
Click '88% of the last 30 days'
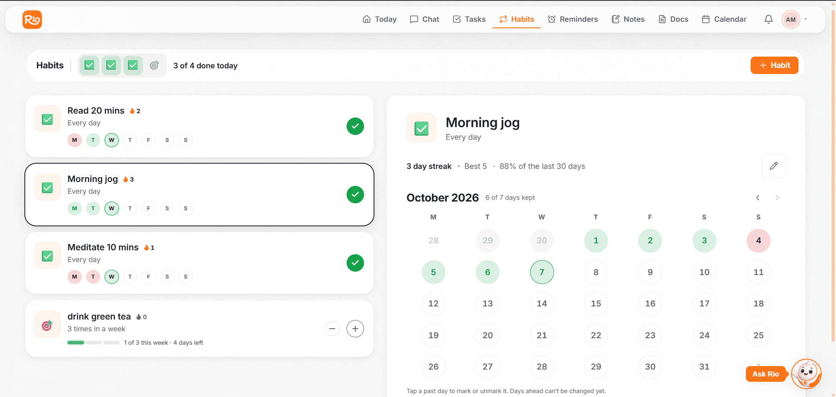click(x=542, y=166)
